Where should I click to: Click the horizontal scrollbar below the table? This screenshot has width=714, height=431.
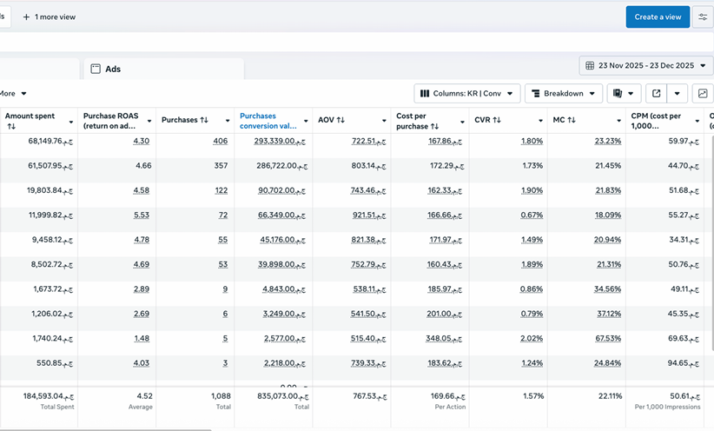104,428
